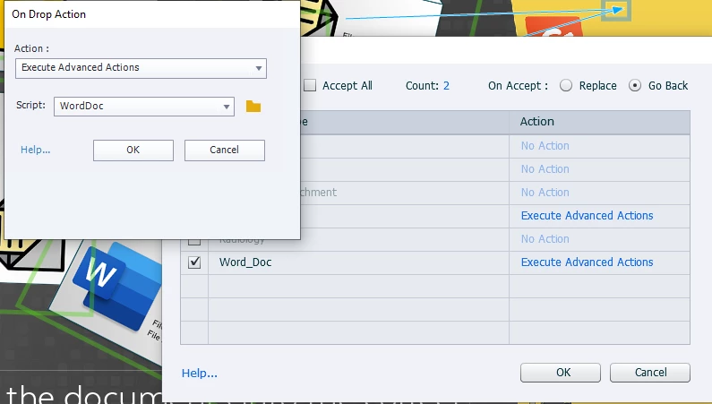Select the Word_Doc row name
This screenshot has width=712, height=404.
click(245, 262)
